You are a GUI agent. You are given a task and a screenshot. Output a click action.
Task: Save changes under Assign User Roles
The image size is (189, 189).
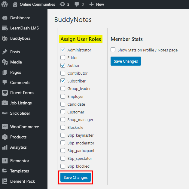tap(76, 177)
